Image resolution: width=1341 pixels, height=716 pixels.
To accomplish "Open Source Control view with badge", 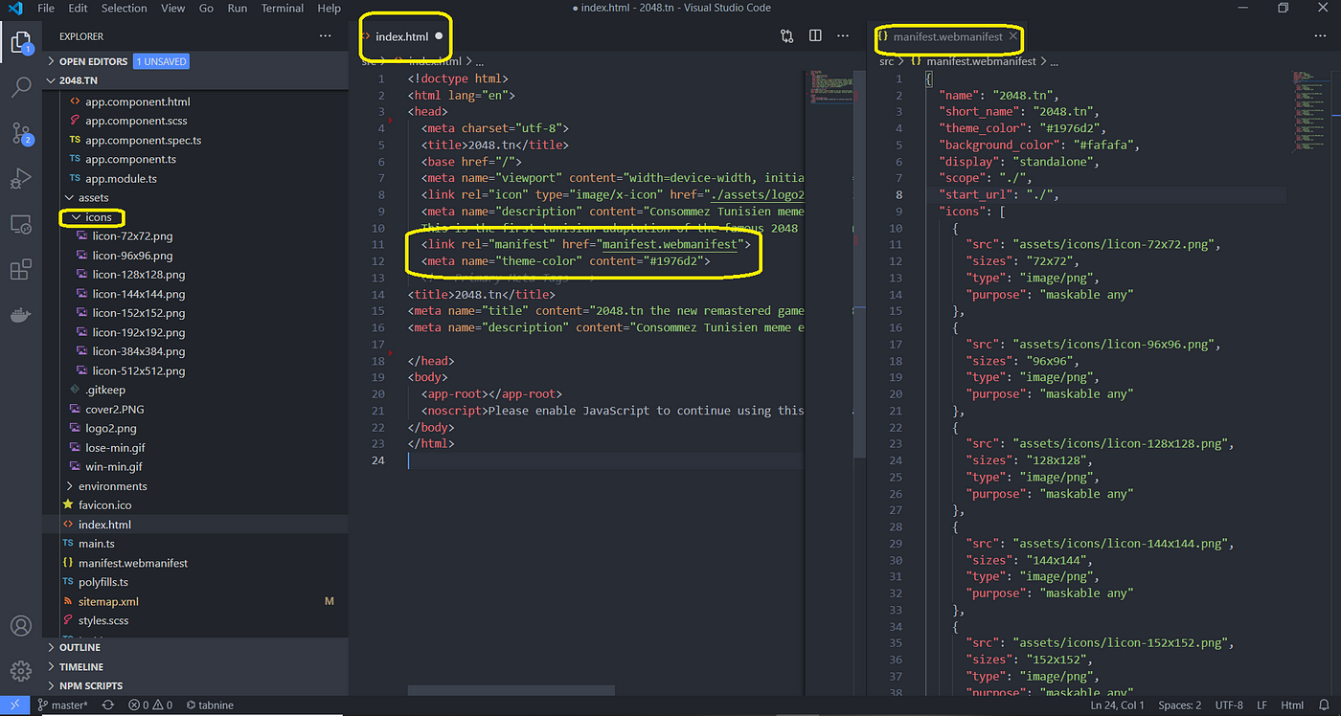I will click(x=20, y=133).
